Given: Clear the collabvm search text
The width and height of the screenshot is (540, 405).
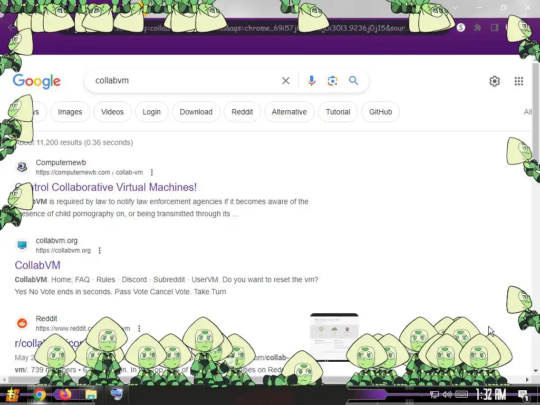Looking at the screenshot, I should [x=285, y=81].
